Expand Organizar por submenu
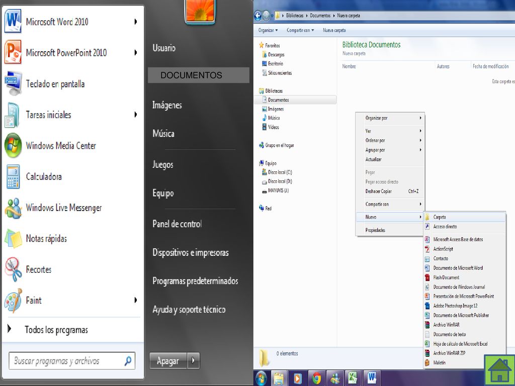The width and height of the screenshot is (515, 386). (390, 118)
